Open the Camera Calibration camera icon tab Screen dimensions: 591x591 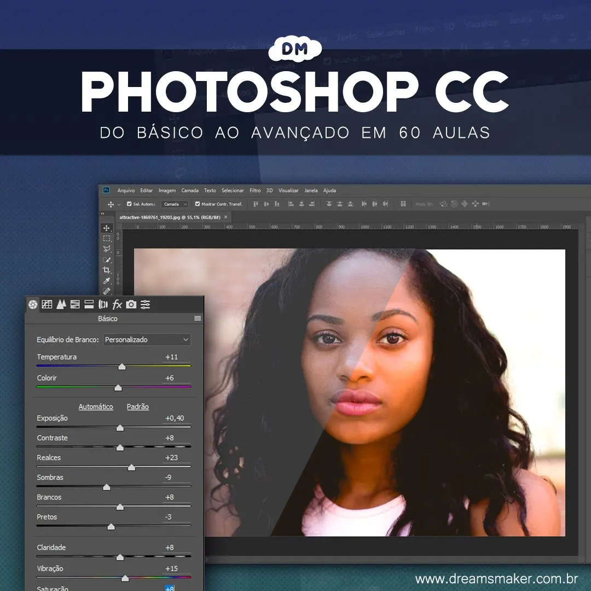coord(131,304)
